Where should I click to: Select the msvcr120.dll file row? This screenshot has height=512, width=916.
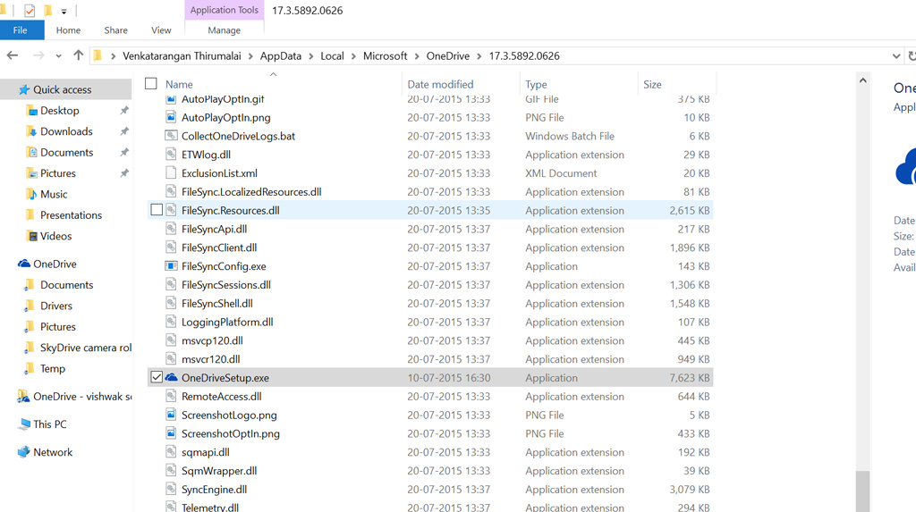[430, 359]
